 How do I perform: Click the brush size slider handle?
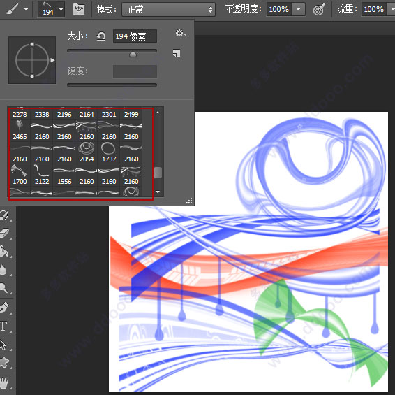pyautogui.click(x=133, y=54)
